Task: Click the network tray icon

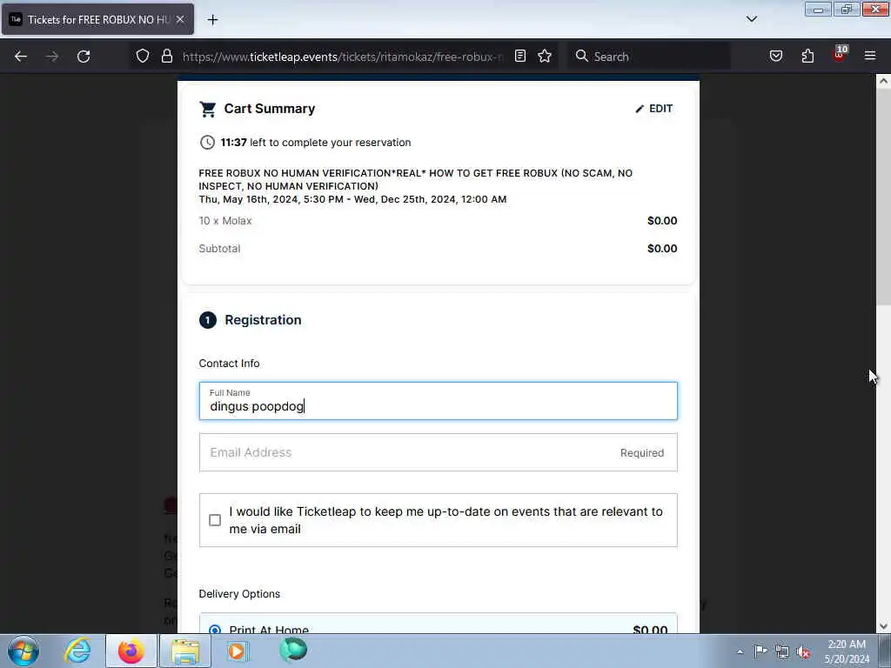Action: click(782, 651)
